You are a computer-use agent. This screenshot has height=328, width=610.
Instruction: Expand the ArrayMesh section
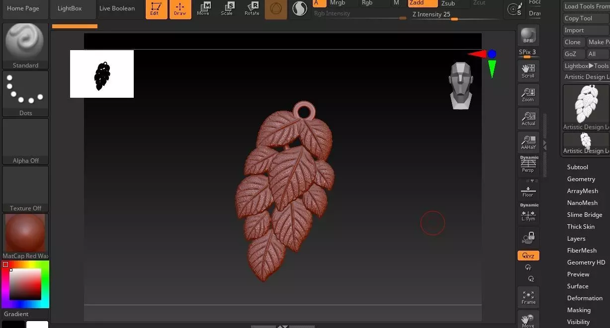tap(583, 191)
